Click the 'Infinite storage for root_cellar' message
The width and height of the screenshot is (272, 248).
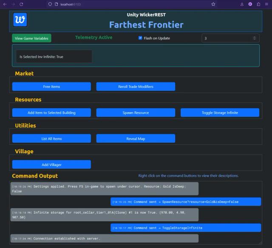[105, 215]
